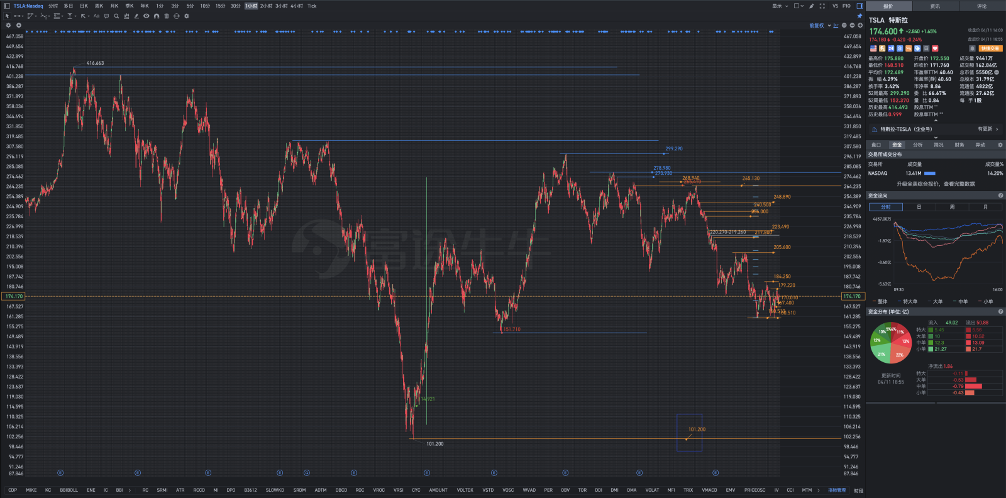Pin the chart with the blue pin icon
The width and height of the screenshot is (1006, 498).
point(860,16)
